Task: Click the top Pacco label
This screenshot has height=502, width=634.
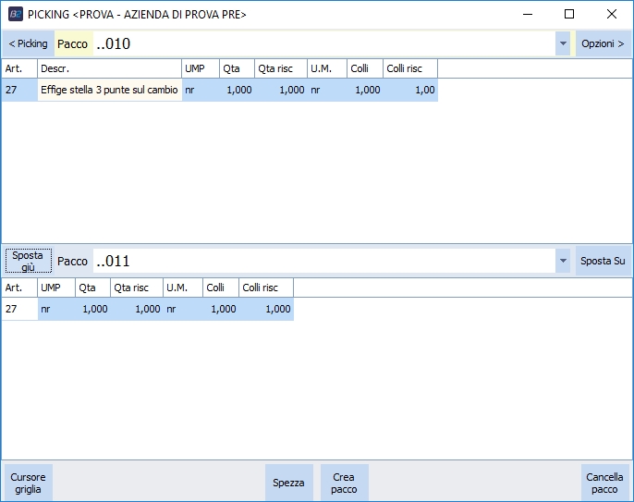Action: coord(73,43)
